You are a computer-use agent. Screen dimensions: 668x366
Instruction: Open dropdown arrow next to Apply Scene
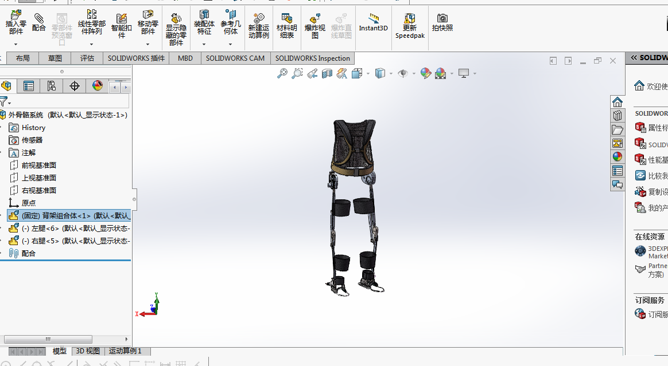[x=452, y=74]
